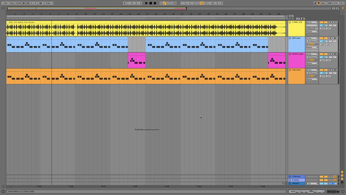Viewport: 346px width, 195px height.
Task: Toggle the Punch-In switch
Action: [x=198, y=3]
